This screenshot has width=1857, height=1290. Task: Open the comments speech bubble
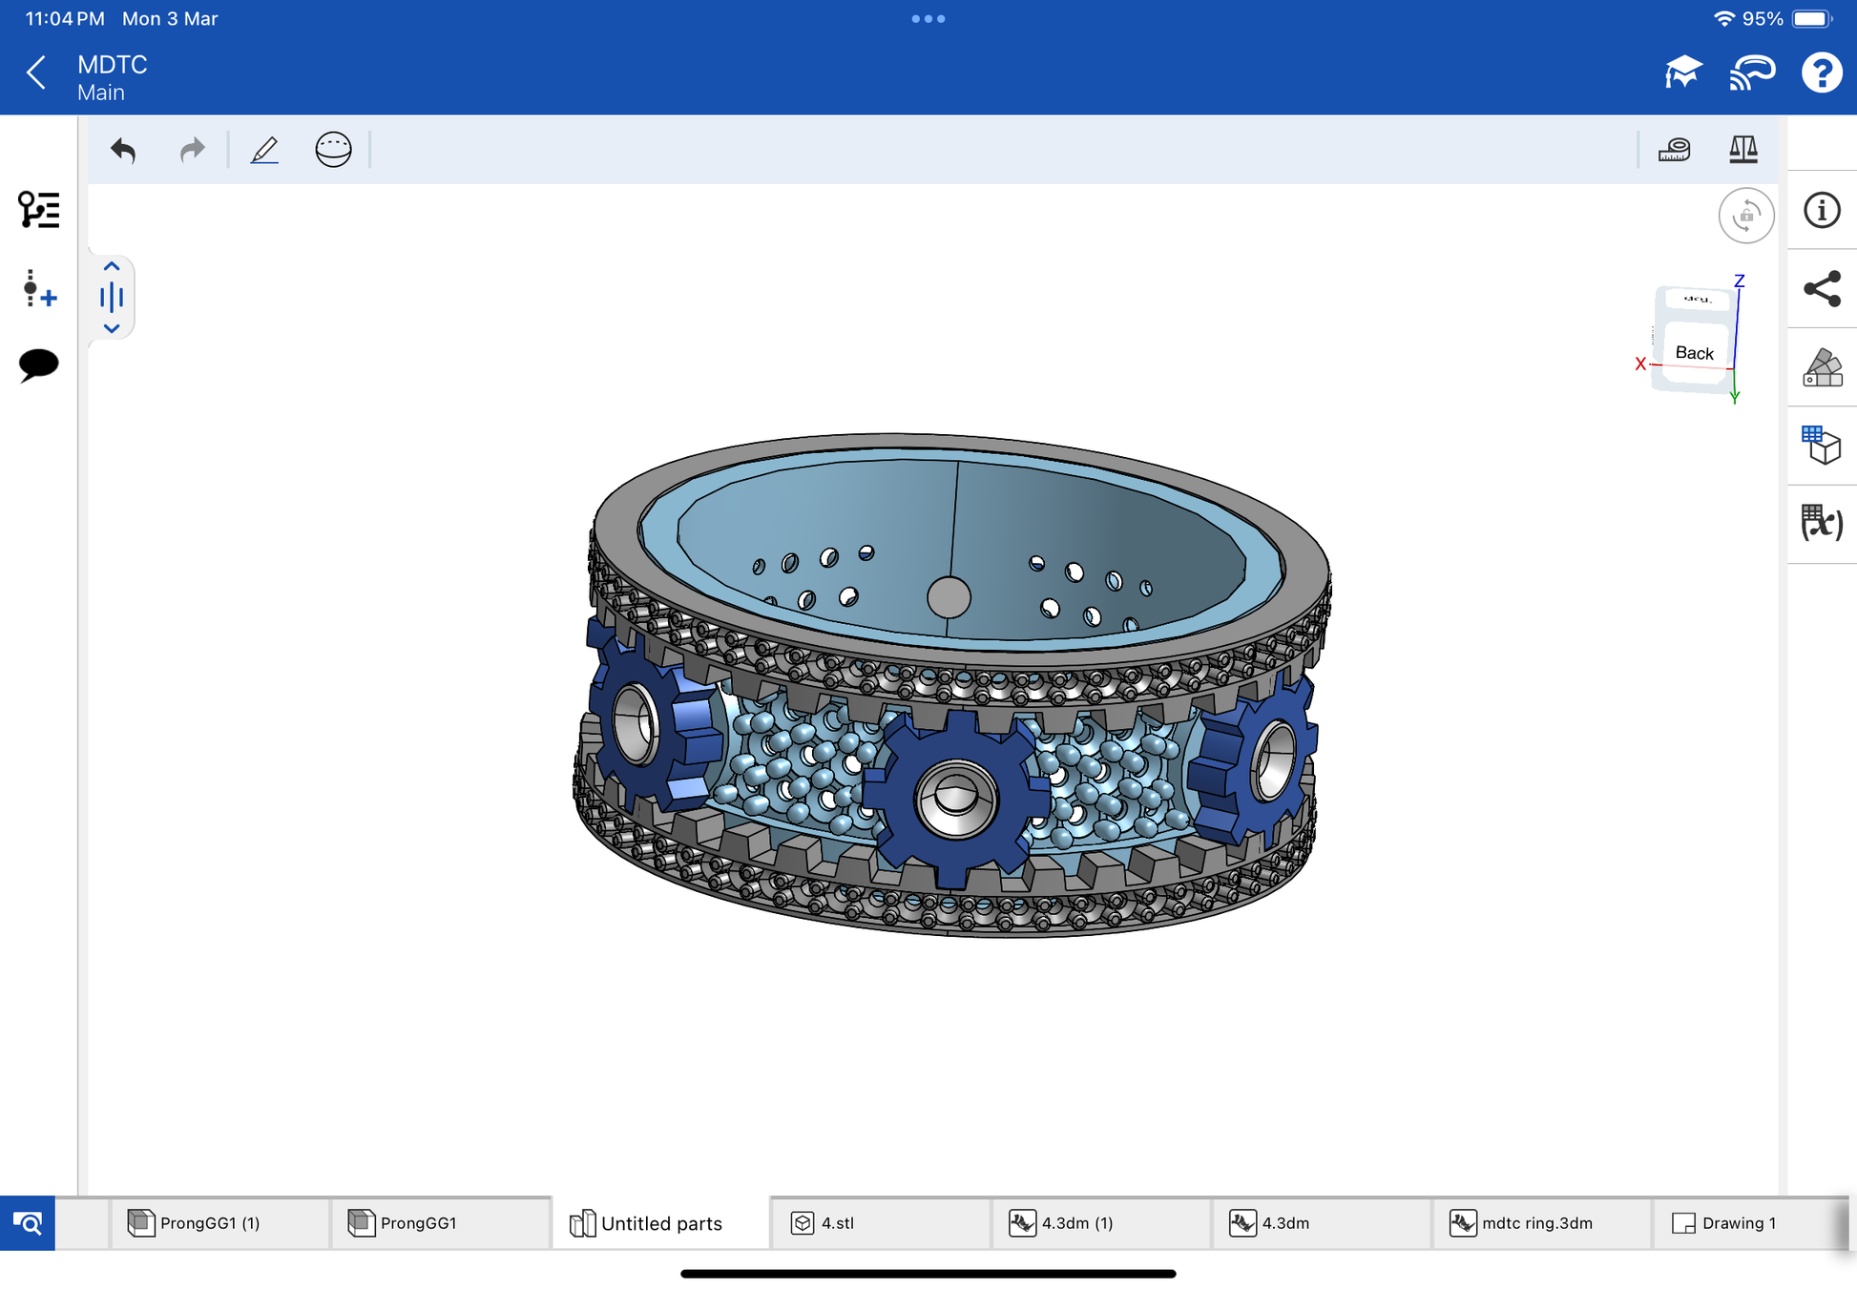(38, 364)
